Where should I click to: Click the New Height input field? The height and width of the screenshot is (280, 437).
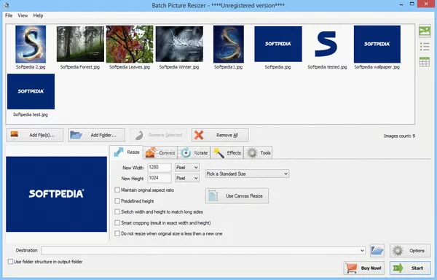pyautogui.click(x=160, y=178)
